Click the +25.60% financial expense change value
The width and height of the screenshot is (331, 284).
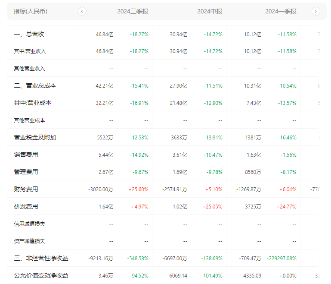138,189
